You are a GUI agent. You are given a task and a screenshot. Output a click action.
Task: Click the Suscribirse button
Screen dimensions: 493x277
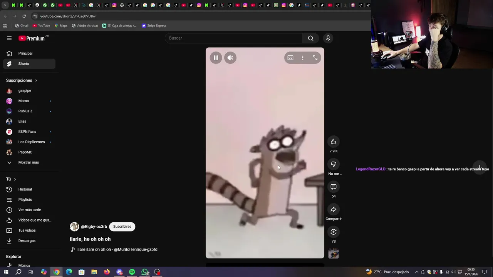tap(122, 227)
